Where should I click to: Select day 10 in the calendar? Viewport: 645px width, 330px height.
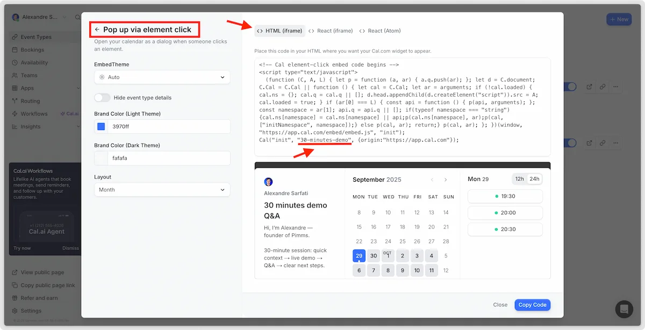417,270
